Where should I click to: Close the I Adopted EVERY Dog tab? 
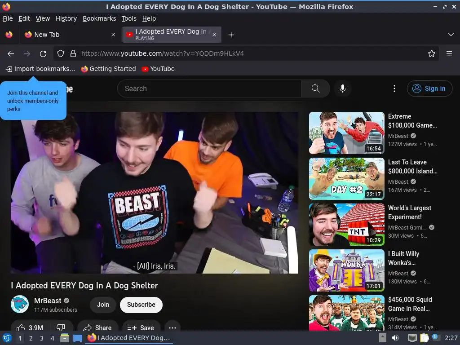point(214,35)
